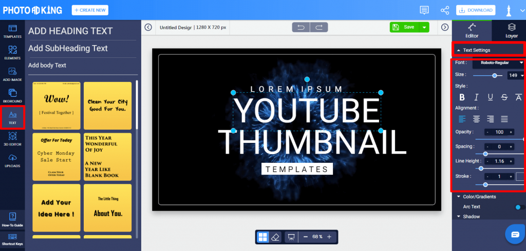Toggle the Arc Text switch
This screenshot has height=251, width=526.
point(520,207)
